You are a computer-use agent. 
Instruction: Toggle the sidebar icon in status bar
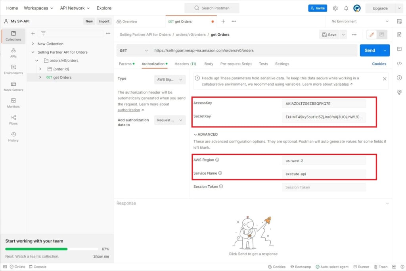point(5,267)
